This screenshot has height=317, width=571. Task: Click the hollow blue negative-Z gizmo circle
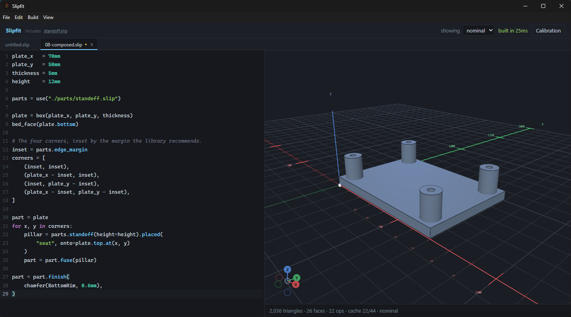click(x=287, y=292)
